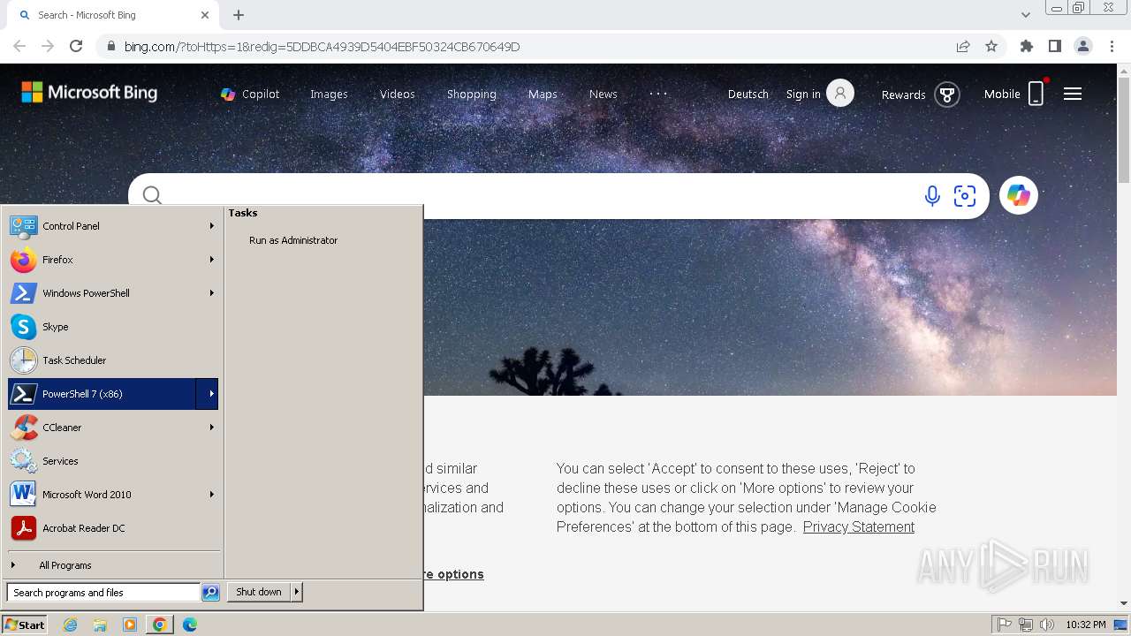Expand Windows PowerShell submenu arrow

coord(211,293)
